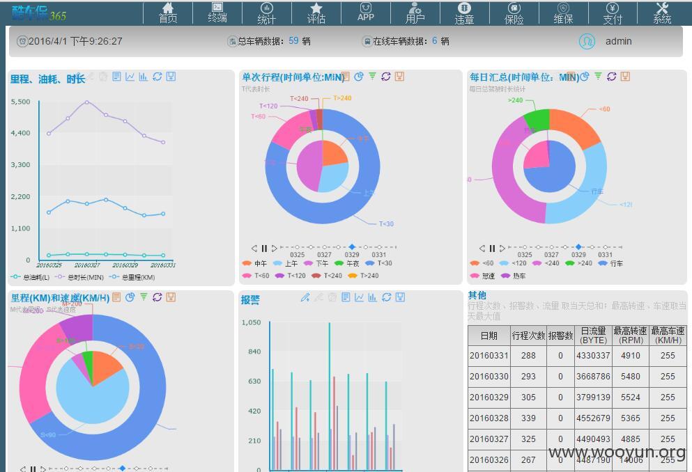This screenshot has height=472, width=692.
Task: Switch 里程和速度 chart to funnel type
Action: (x=144, y=297)
